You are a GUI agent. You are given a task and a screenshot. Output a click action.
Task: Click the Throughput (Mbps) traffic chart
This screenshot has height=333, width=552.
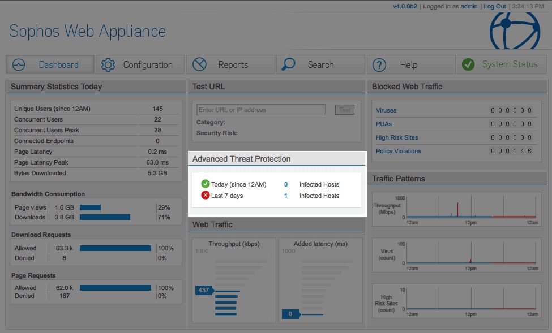[456, 209]
